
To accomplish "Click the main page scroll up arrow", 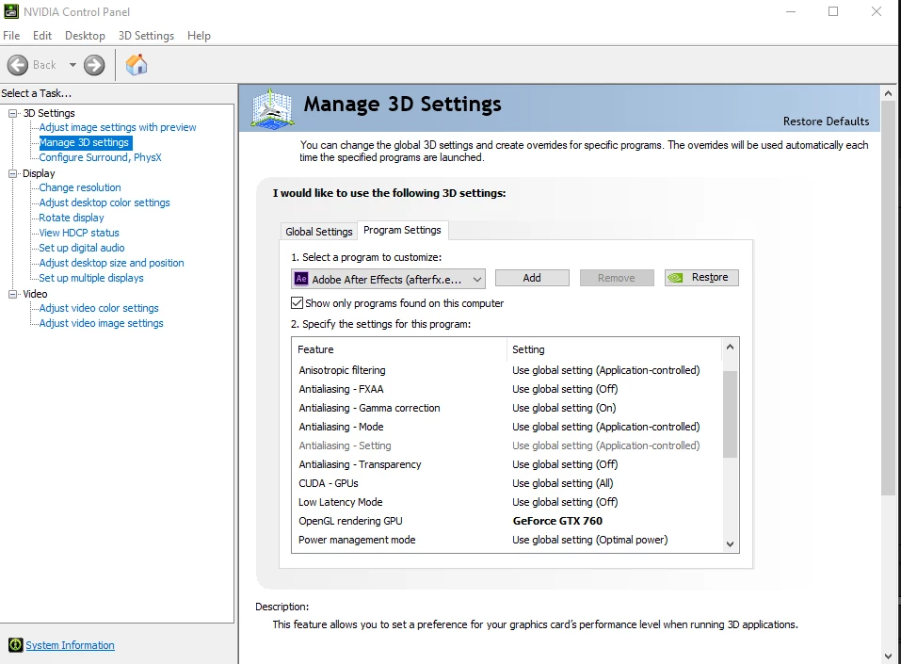I will tap(889, 93).
